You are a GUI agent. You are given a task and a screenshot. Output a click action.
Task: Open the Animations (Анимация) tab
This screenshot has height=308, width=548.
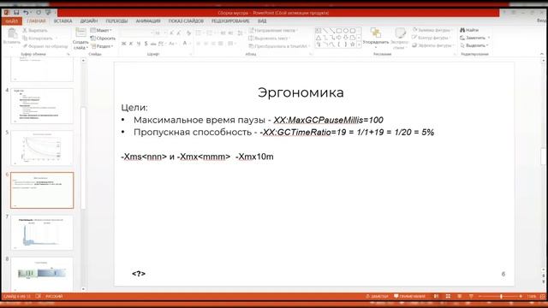pos(148,21)
